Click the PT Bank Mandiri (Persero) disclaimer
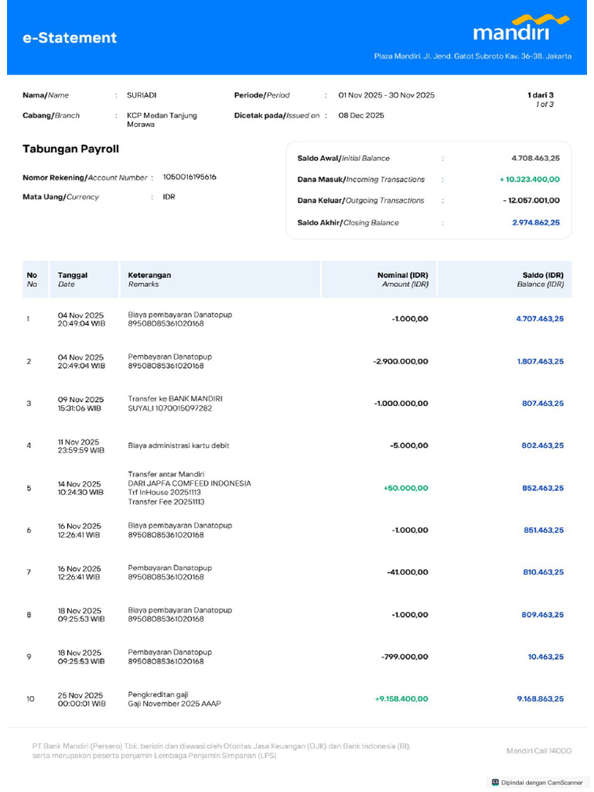This screenshot has width=594, height=792. click(x=221, y=751)
